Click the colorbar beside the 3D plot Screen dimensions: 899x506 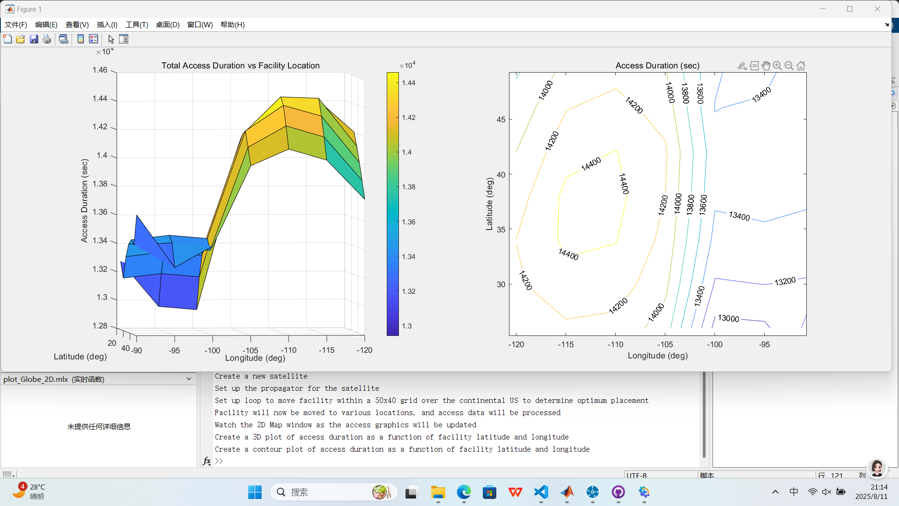point(392,204)
